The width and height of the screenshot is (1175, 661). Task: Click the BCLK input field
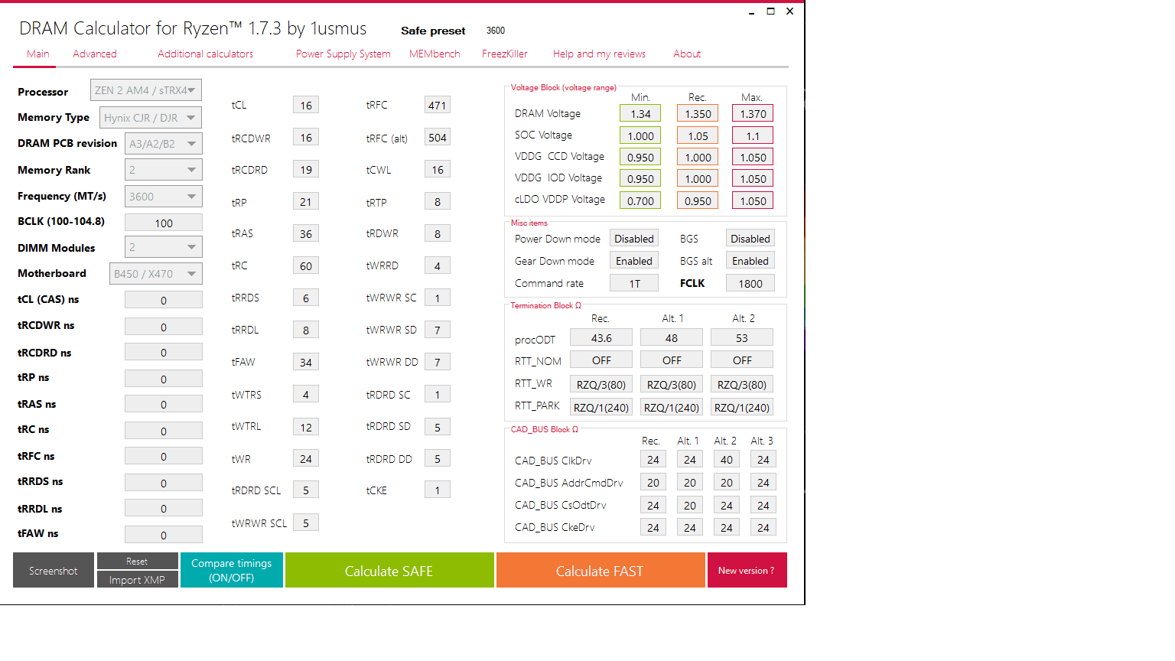click(164, 223)
